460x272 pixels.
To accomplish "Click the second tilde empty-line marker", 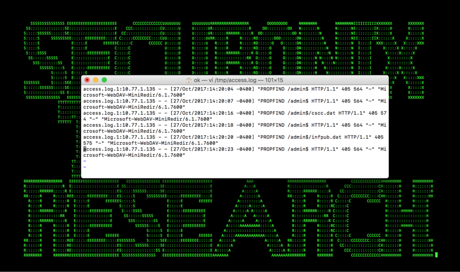I will [85, 167].
